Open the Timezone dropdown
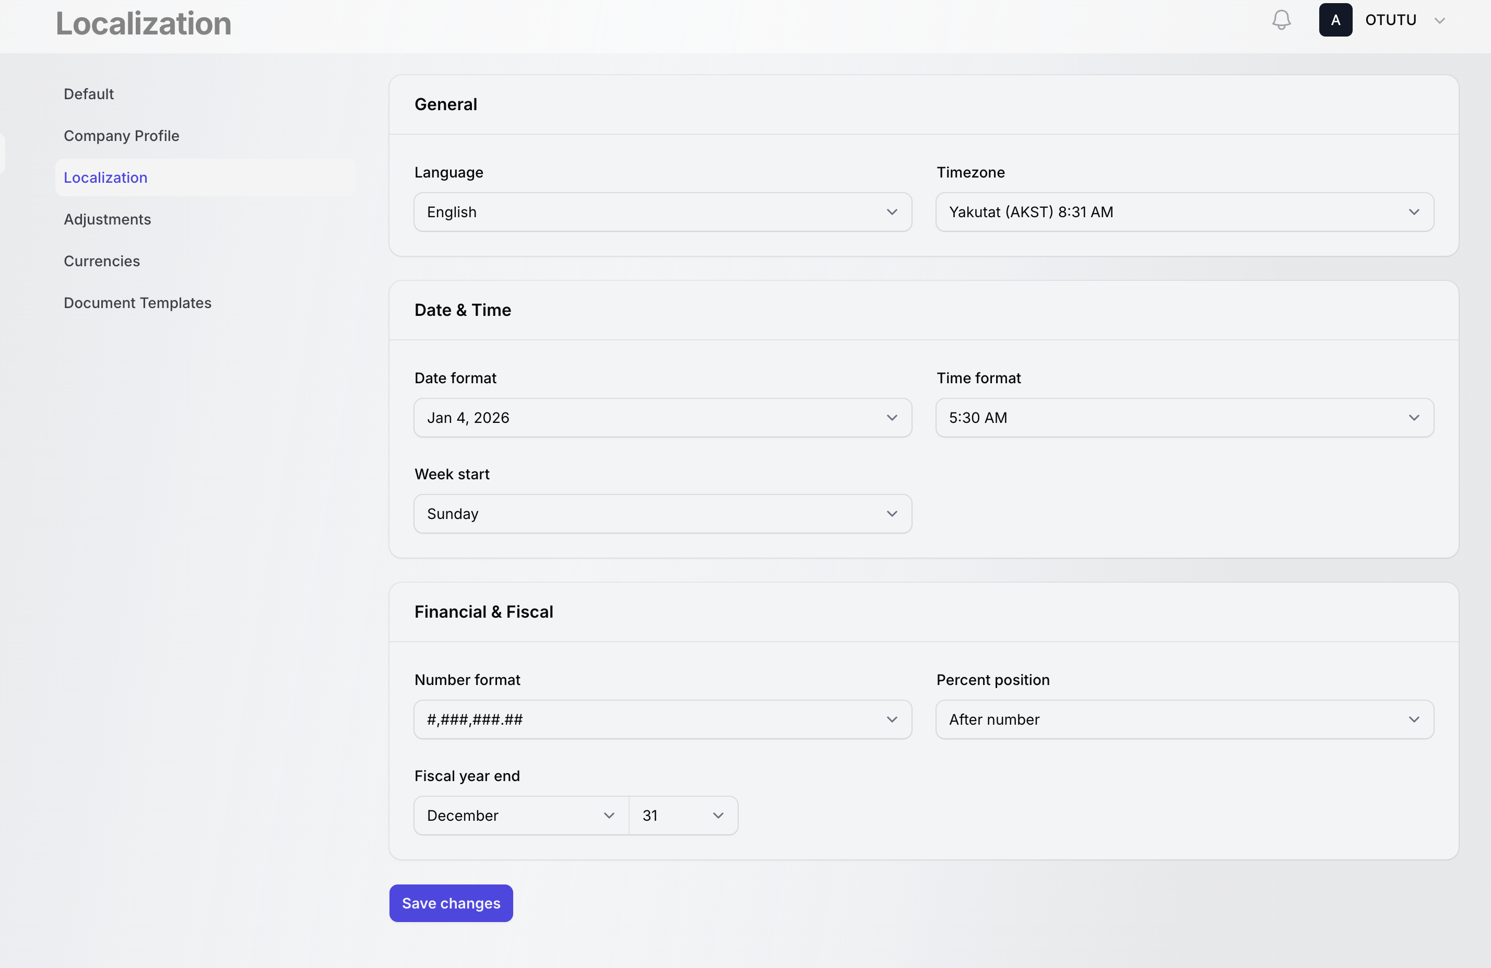This screenshot has height=968, width=1491. (x=1184, y=212)
